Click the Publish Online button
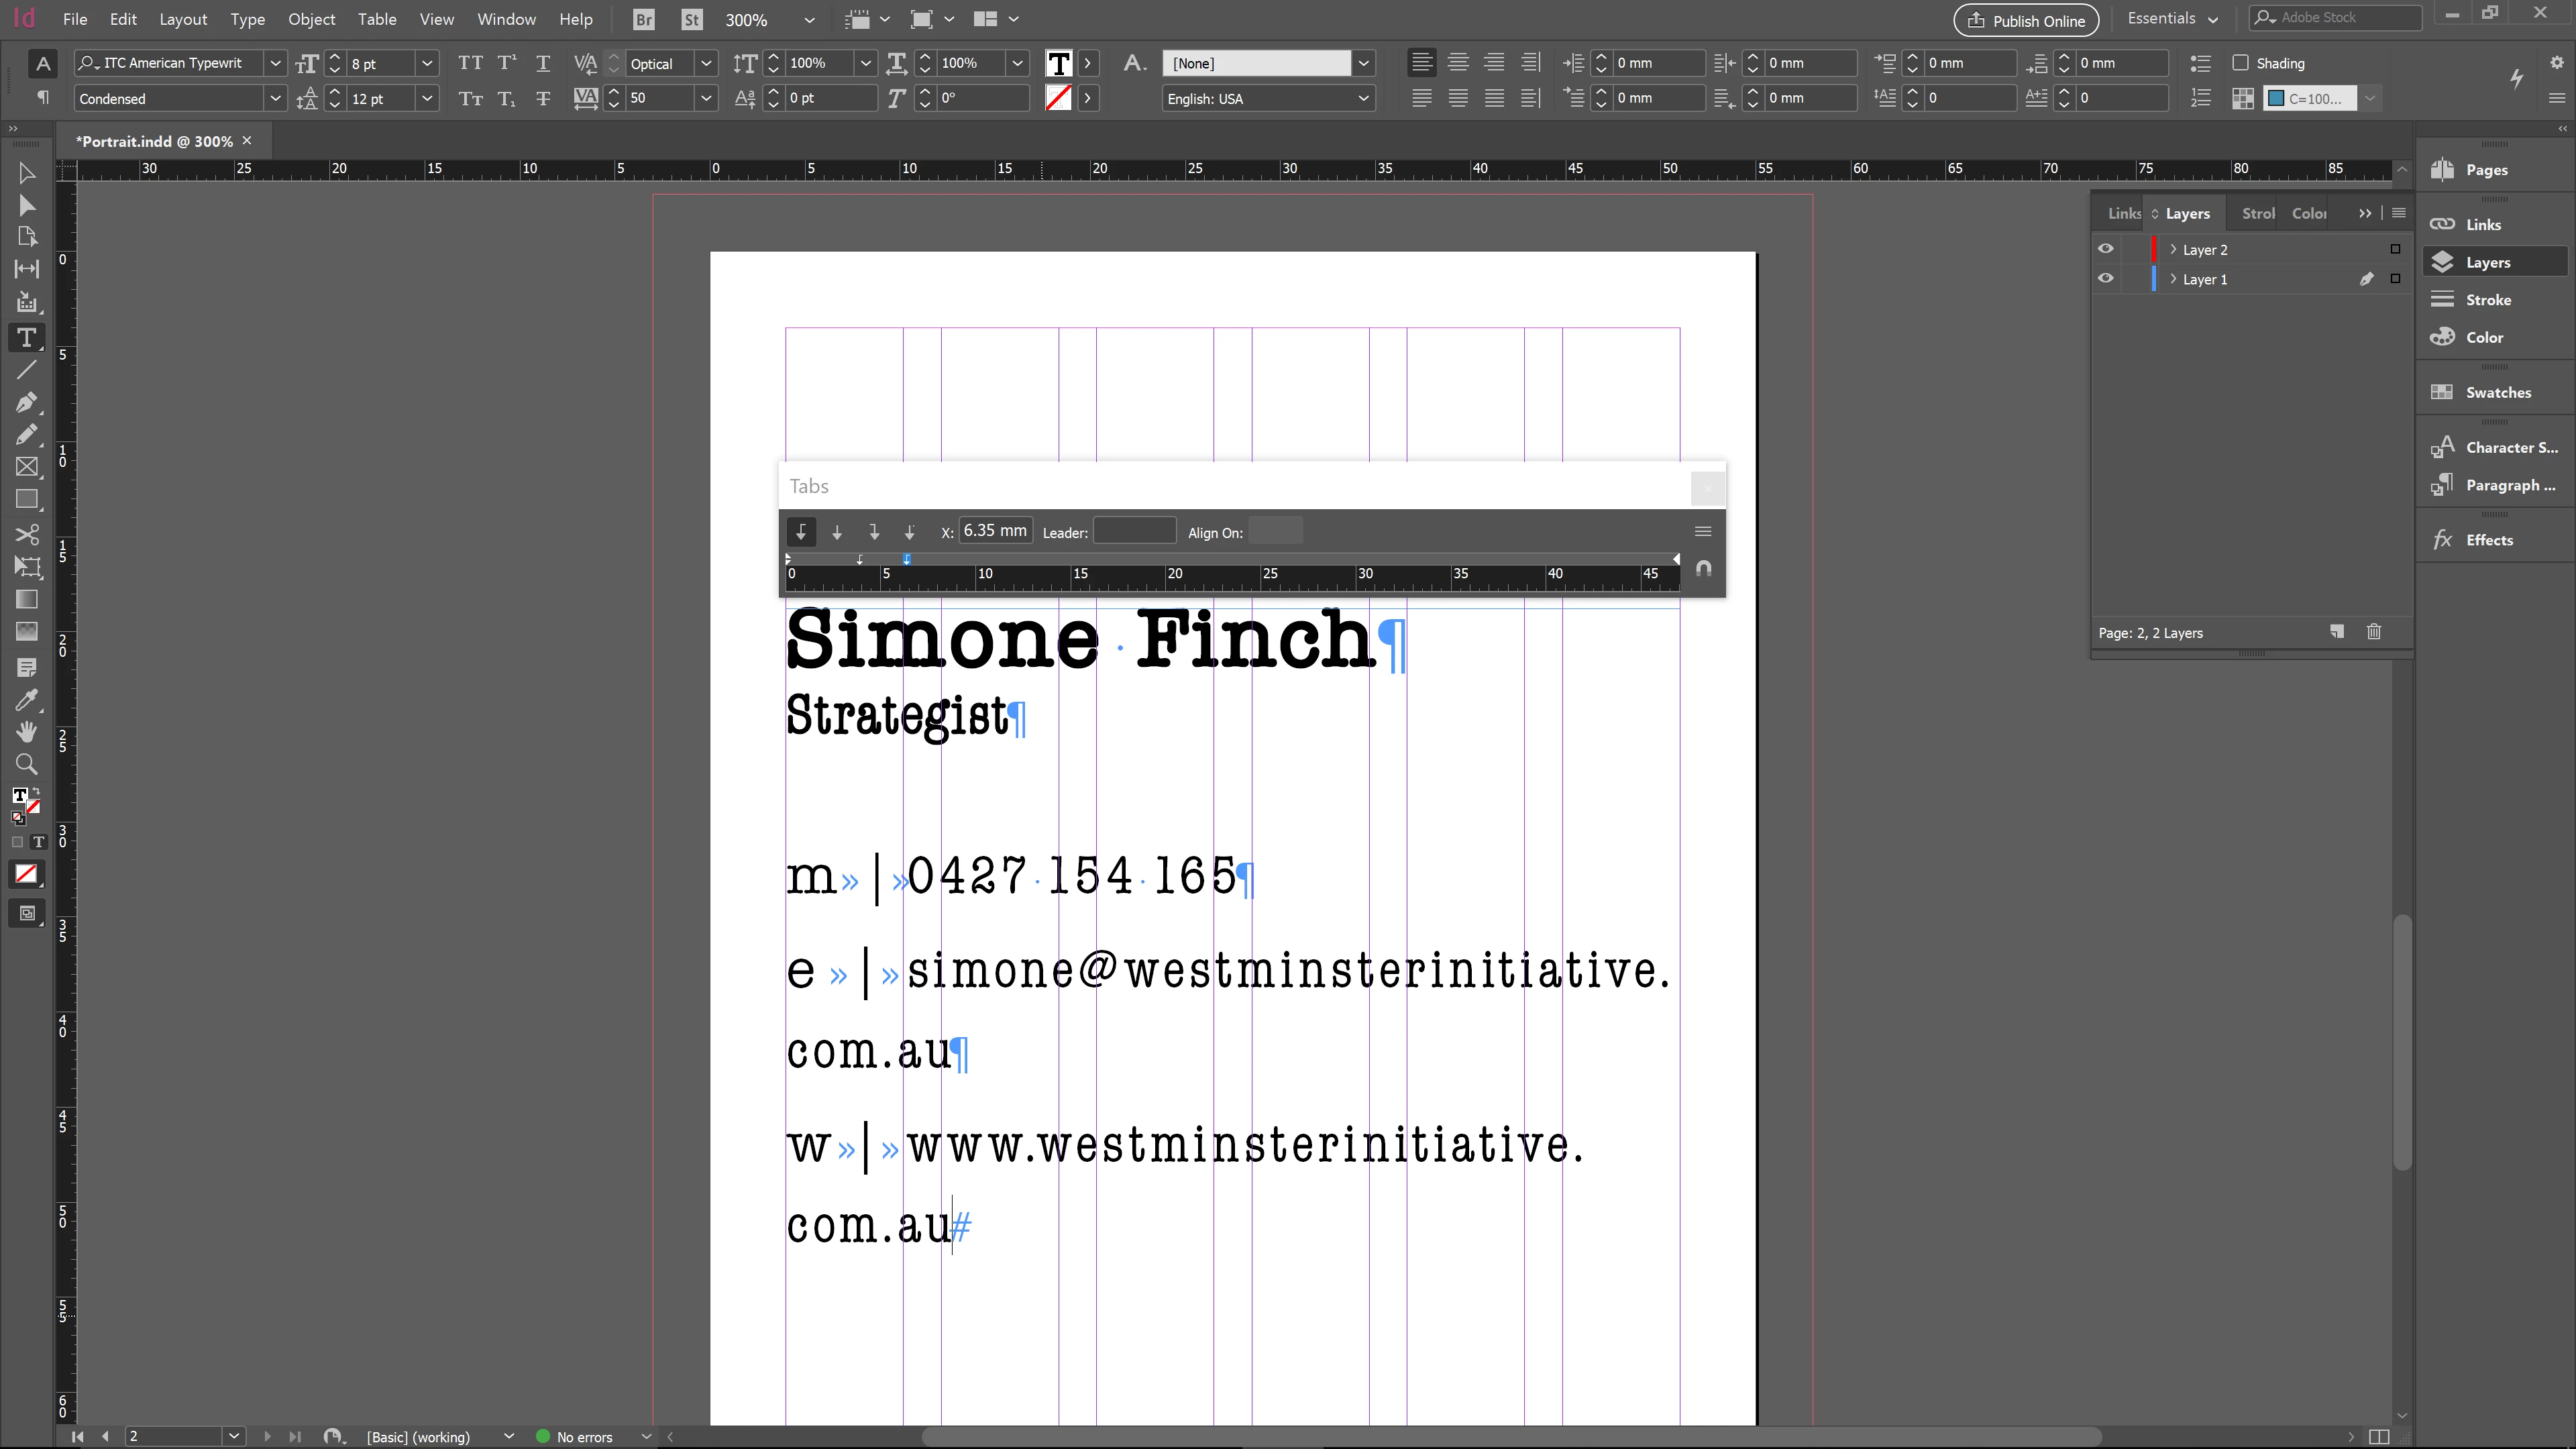Viewport: 2576px width, 1449px height. 2026,20
